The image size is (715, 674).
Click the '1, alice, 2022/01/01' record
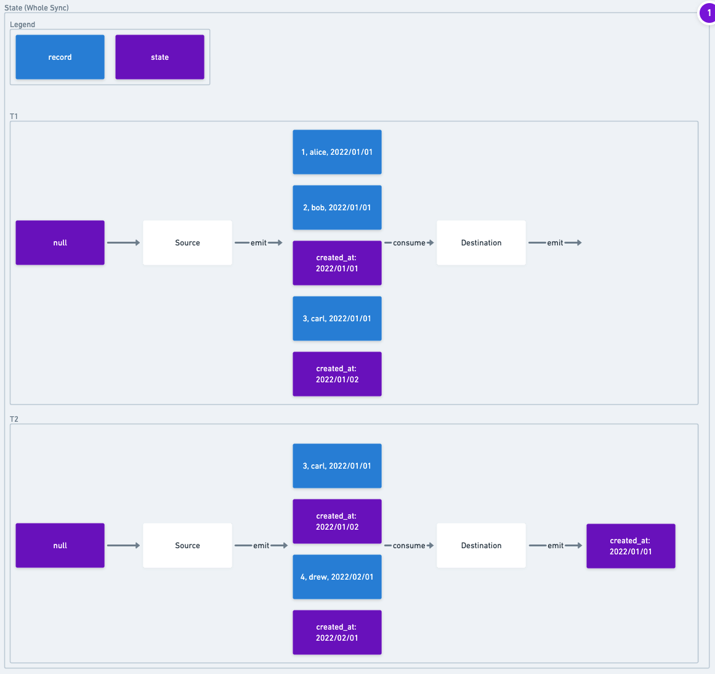[x=337, y=152]
